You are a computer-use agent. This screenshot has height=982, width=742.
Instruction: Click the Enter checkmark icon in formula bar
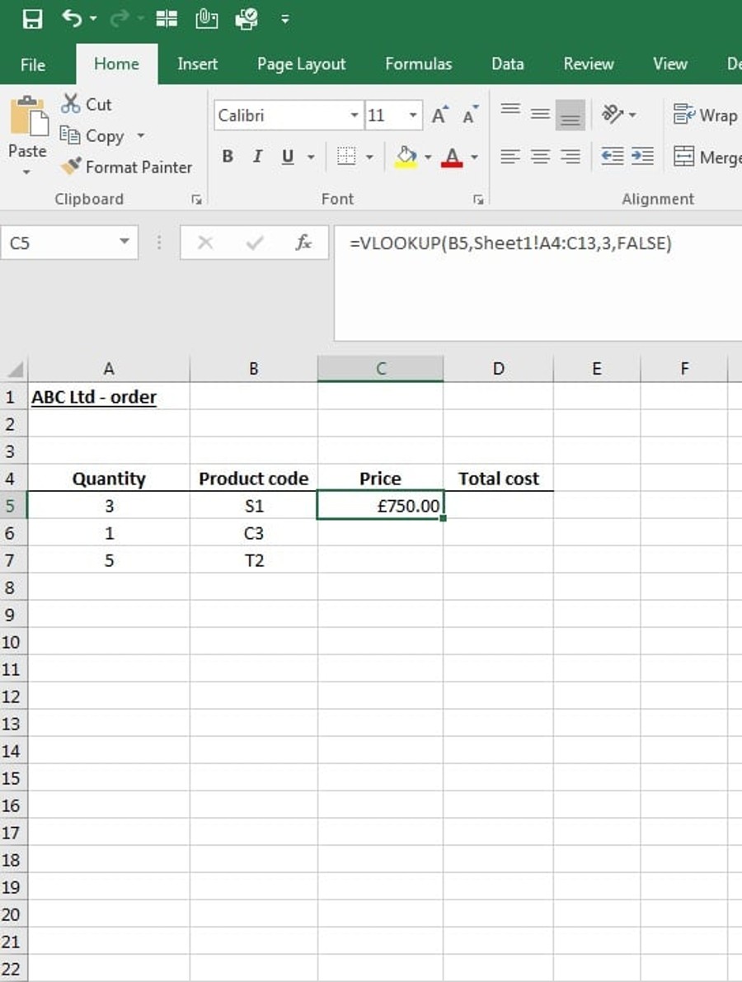point(255,243)
